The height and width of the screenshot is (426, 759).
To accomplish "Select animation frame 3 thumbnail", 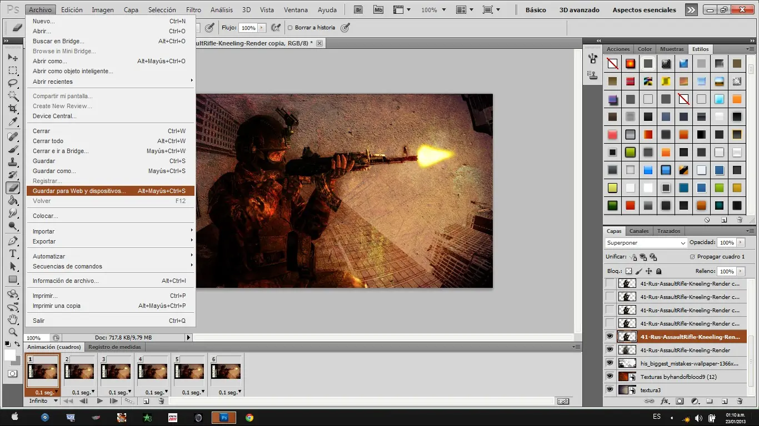I will point(115,371).
